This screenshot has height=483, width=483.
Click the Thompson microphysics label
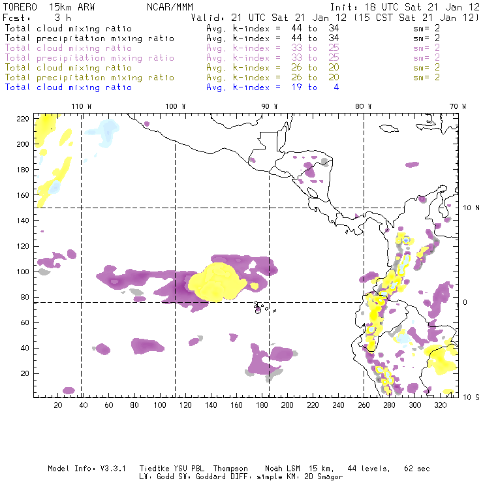(230, 469)
